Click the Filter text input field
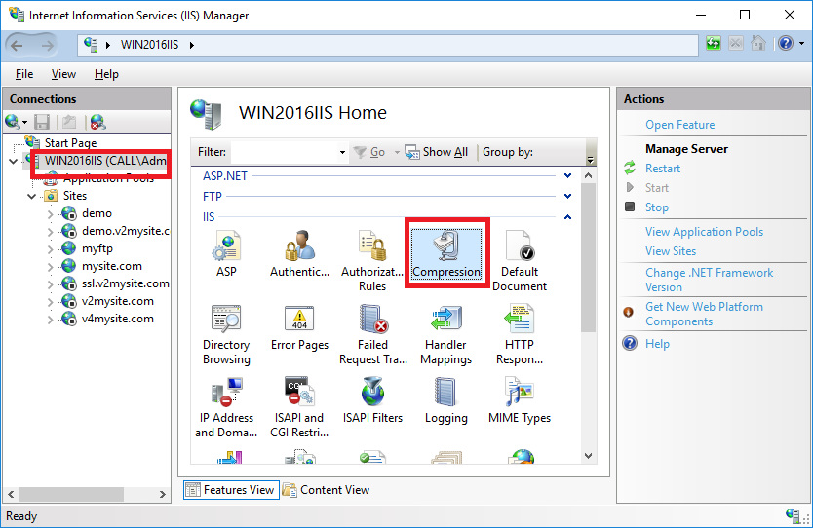This screenshot has height=528, width=813. click(x=283, y=152)
